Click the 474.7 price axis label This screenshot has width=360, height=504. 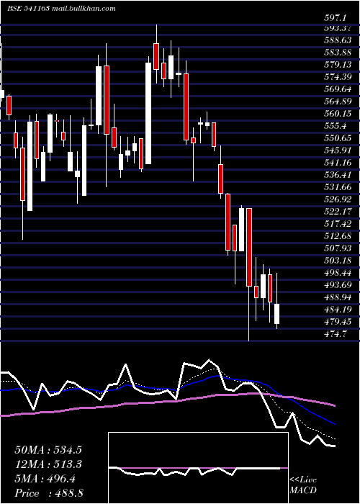[335, 334]
